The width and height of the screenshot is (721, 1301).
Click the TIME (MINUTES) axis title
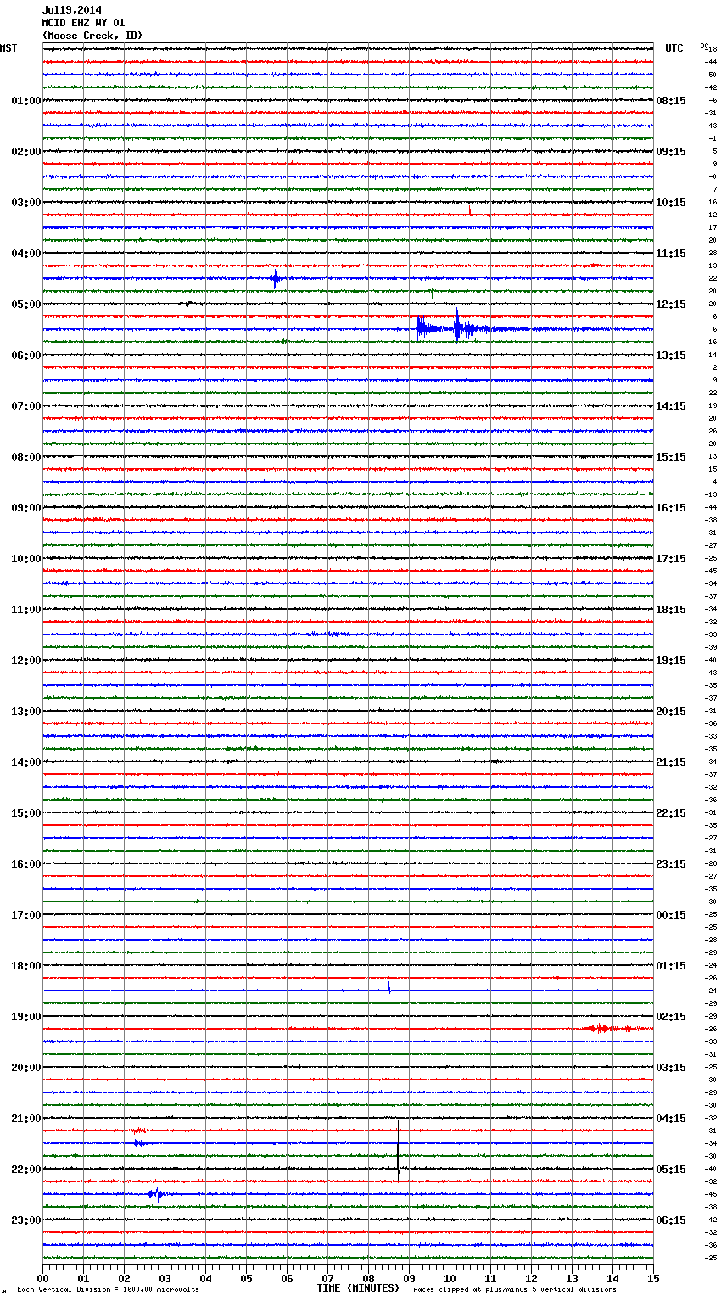tap(358, 1288)
